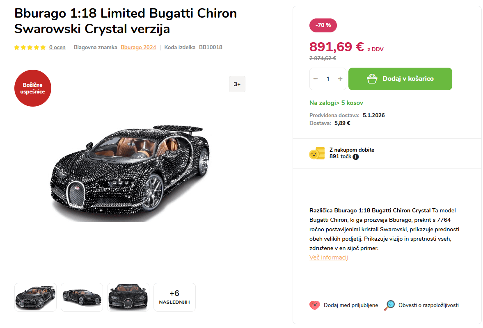Click the basket icon in green button
Viewport: 483px width, 328px height.
coord(372,79)
